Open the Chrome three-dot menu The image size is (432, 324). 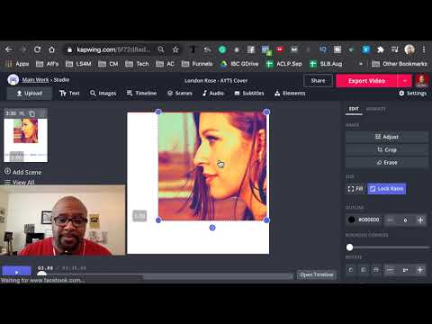pyautogui.click(x=424, y=49)
